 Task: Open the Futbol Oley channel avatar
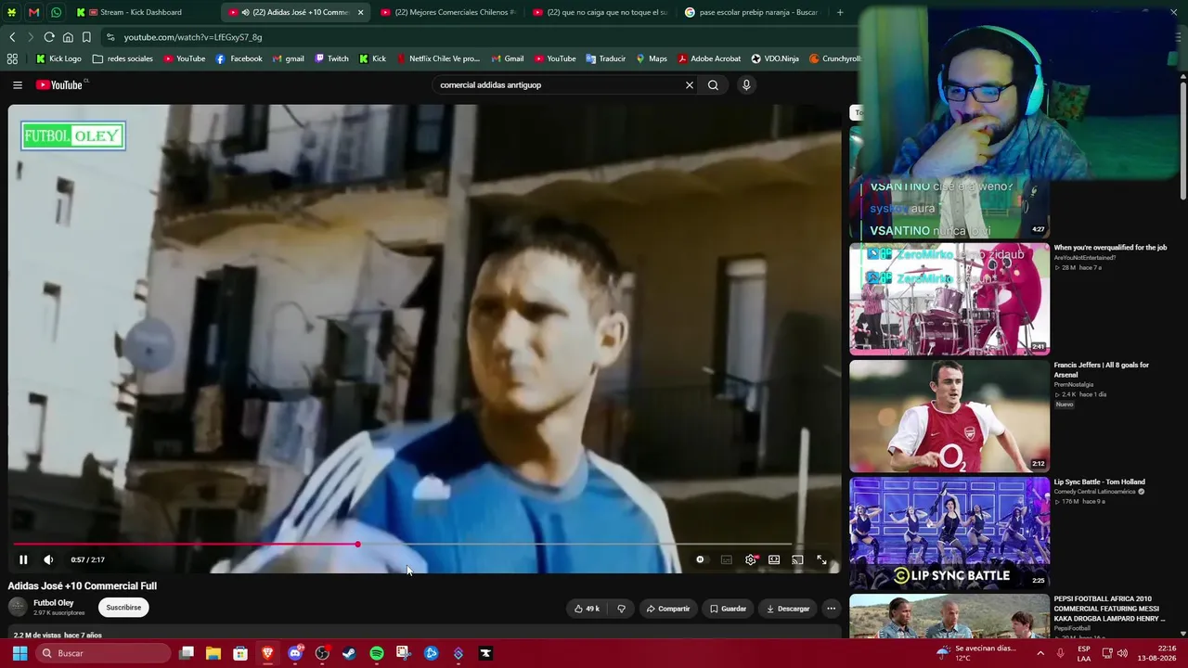point(18,607)
